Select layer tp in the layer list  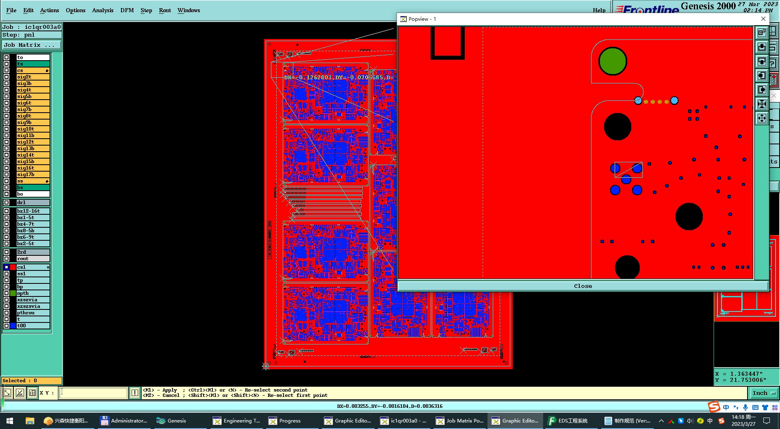[33, 280]
